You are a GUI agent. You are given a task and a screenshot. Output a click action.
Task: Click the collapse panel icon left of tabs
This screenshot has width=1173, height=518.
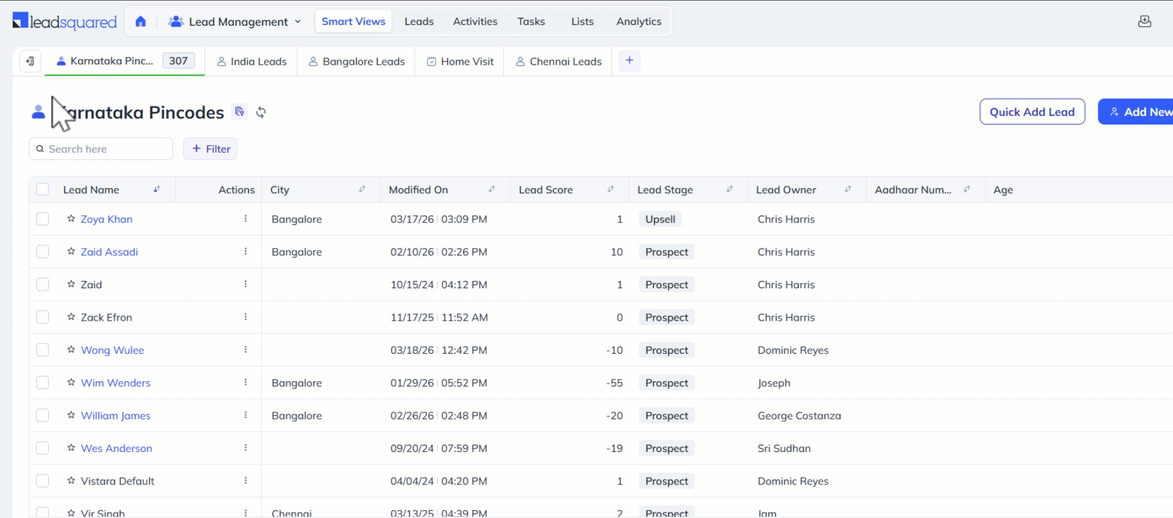(30, 61)
